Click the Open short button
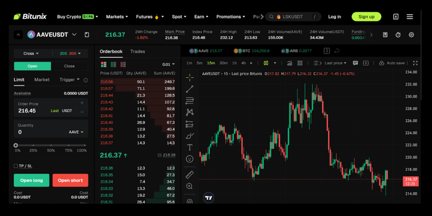Screen dimensions: 432x216 pyautogui.click(x=70, y=181)
